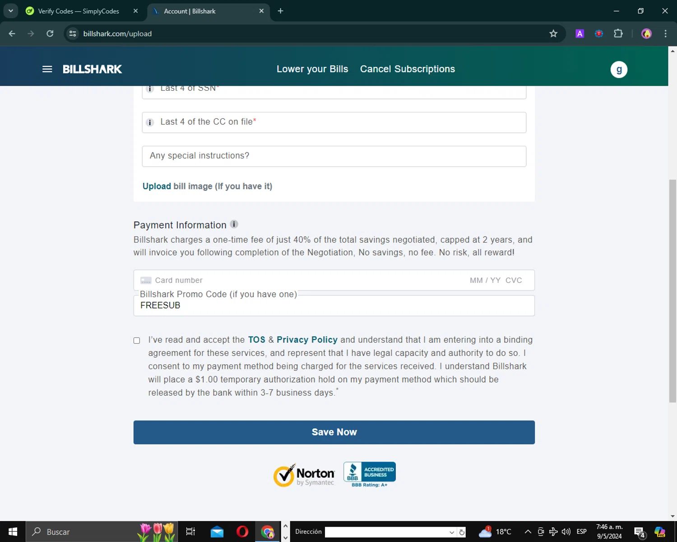This screenshot has width=677, height=542.
Task: Open the Windows Start menu
Action: (13, 532)
